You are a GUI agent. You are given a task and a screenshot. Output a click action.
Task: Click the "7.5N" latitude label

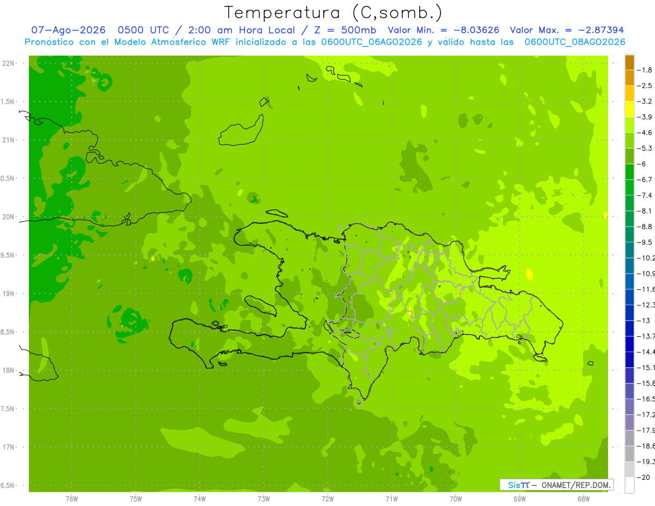click(8, 409)
